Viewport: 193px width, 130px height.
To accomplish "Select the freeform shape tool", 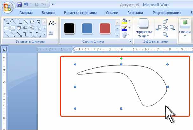I will (32, 22).
